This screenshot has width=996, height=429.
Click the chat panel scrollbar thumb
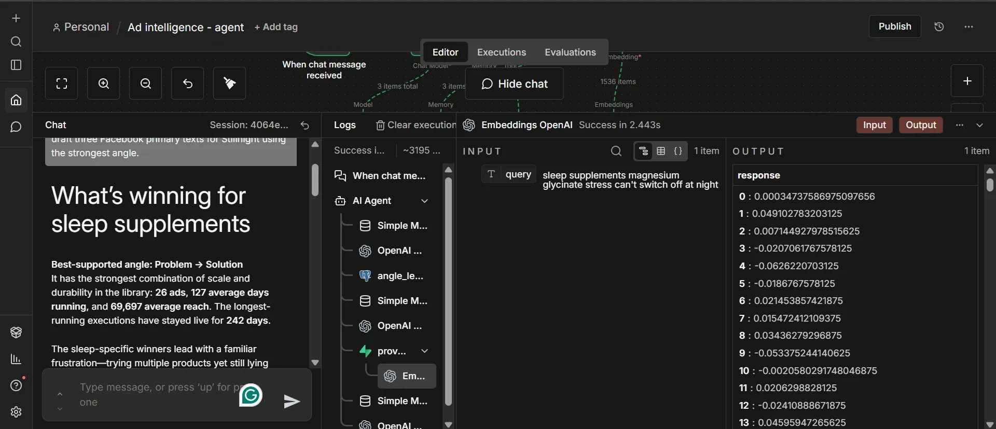click(315, 180)
